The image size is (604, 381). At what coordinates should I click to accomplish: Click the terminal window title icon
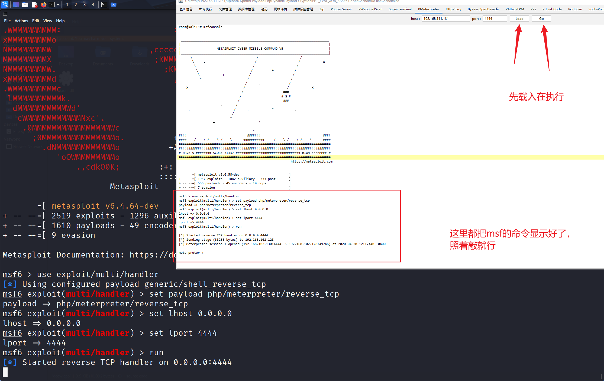tap(5, 14)
